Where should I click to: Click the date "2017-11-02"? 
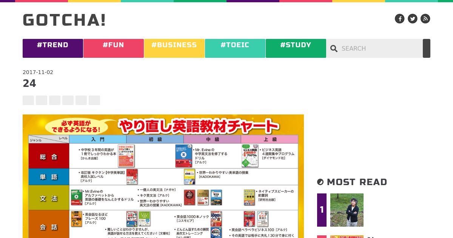click(38, 72)
